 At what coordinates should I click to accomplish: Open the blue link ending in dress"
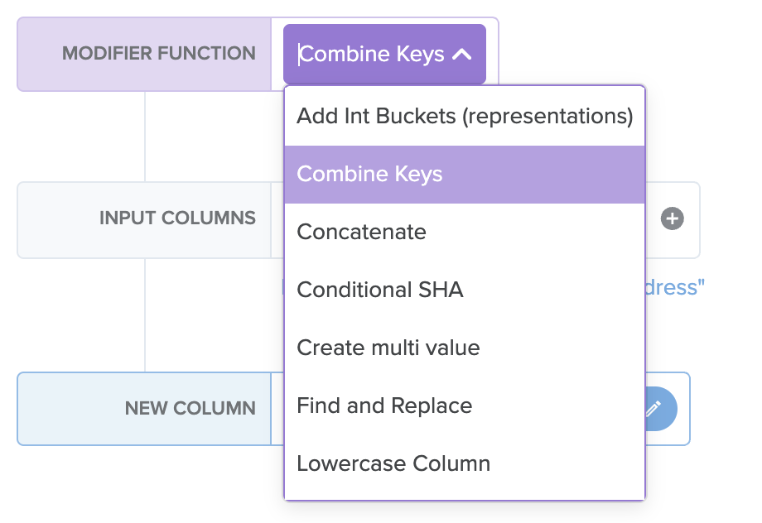[x=675, y=287]
